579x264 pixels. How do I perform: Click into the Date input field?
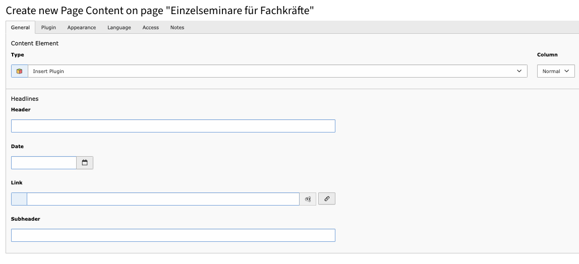click(x=44, y=163)
